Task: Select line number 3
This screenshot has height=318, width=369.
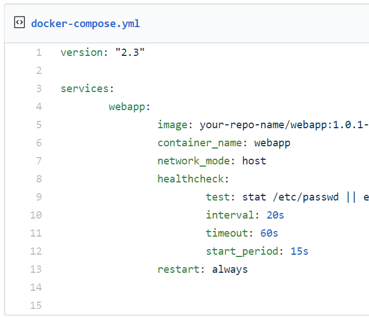Action: [39, 89]
